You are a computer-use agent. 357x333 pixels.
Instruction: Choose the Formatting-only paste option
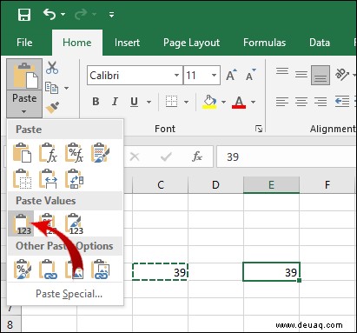click(x=23, y=269)
